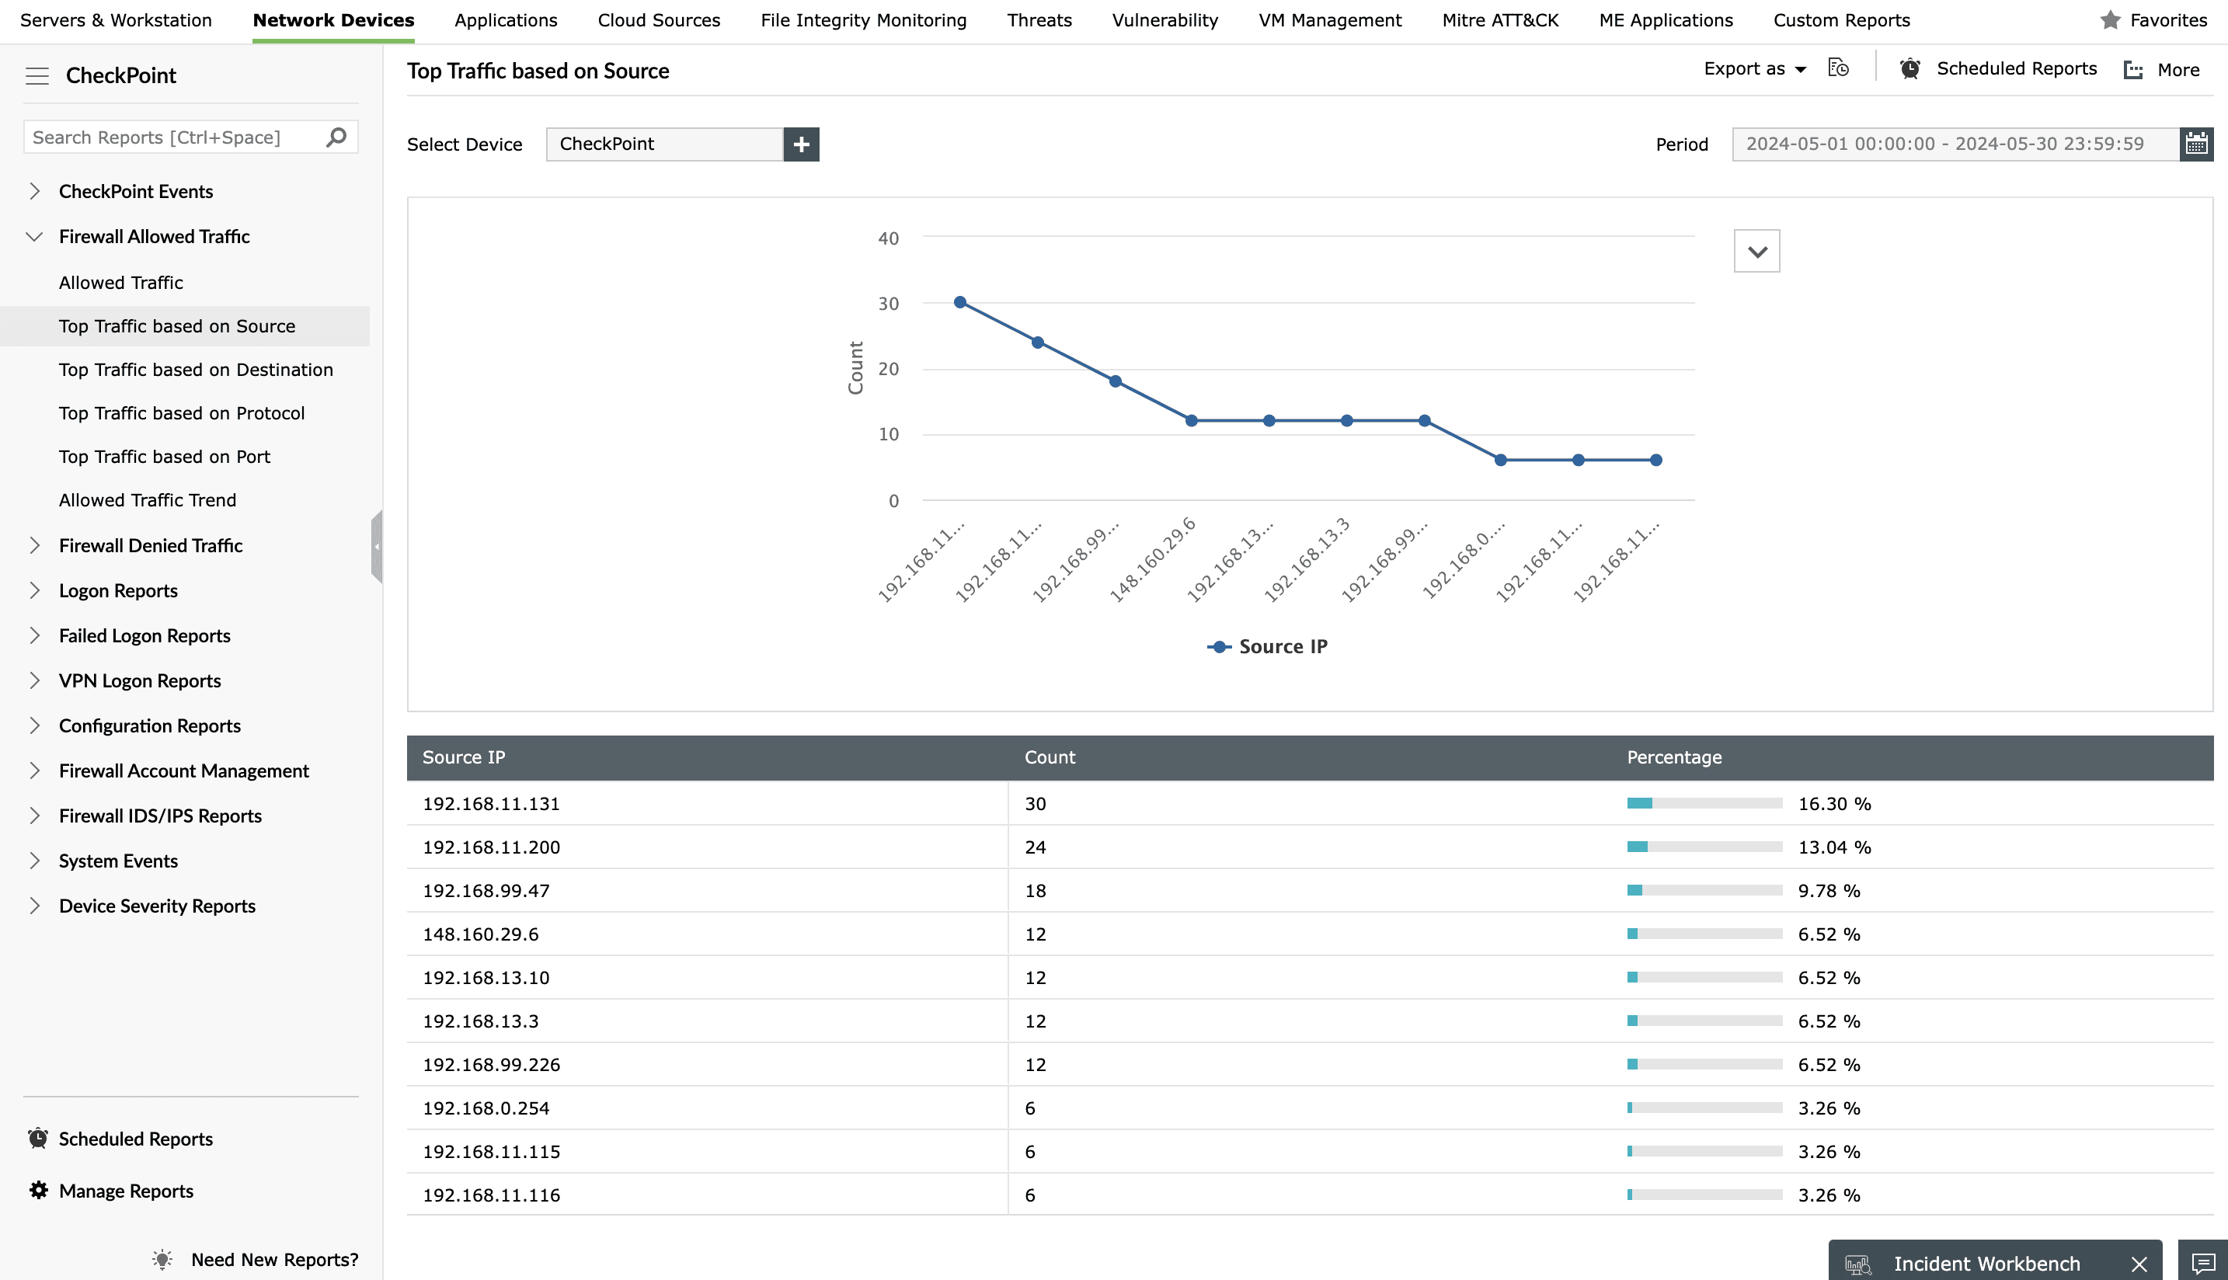
Task: Collapse the left sidebar panel handle
Action: point(378,547)
